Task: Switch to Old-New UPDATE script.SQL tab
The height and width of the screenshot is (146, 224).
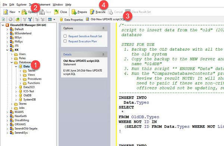Action: coord(105,19)
